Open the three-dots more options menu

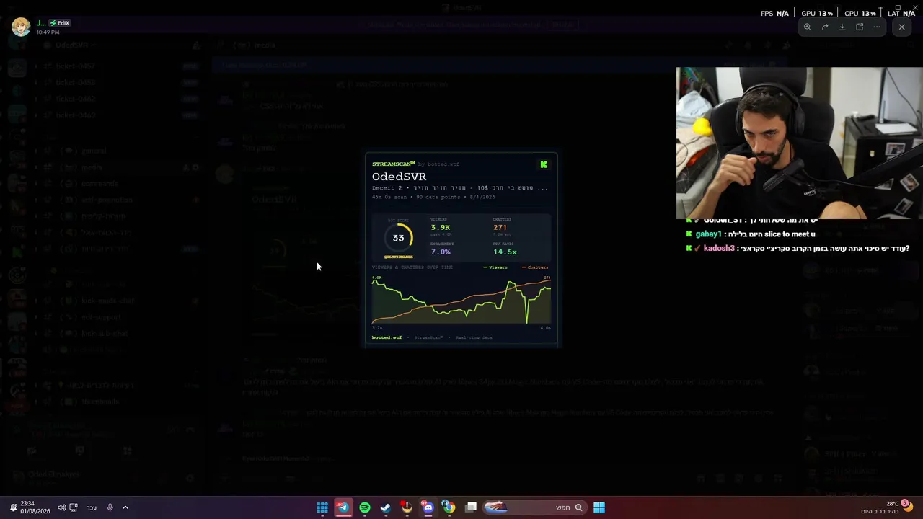pyautogui.click(x=877, y=27)
